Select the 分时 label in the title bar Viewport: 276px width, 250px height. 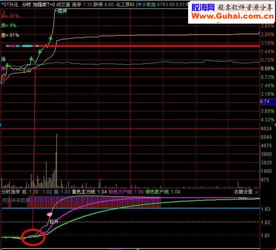[26, 5]
